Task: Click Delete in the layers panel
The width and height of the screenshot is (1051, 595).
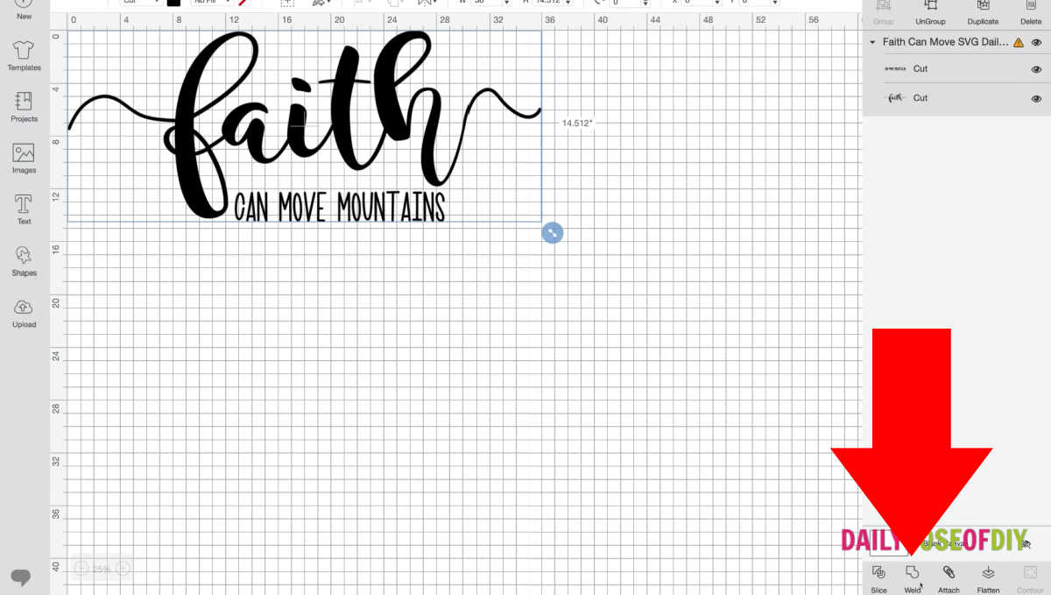Action: 1031,12
